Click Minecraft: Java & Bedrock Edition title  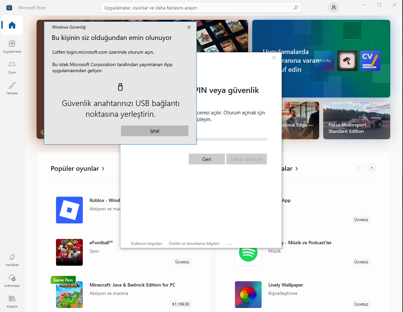132,285
